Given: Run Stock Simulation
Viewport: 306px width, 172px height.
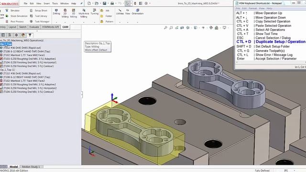Looking at the screenshot, I should coord(16,16).
